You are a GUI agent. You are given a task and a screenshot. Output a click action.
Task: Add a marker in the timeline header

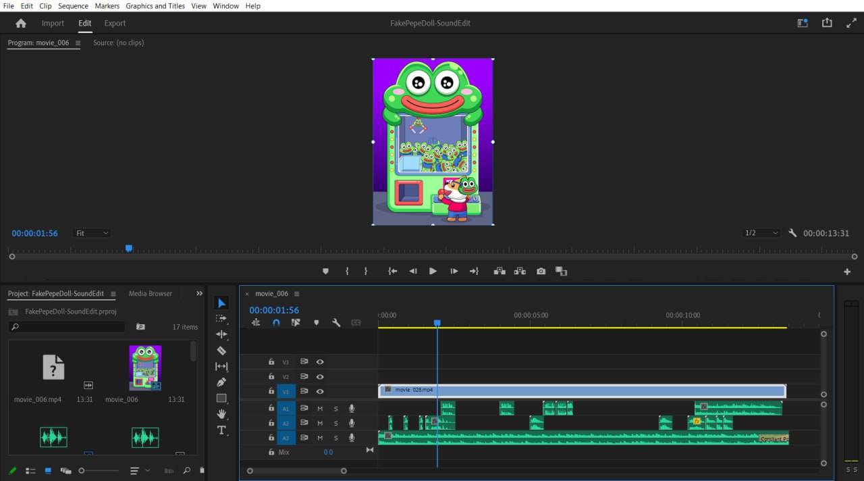click(x=316, y=323)
